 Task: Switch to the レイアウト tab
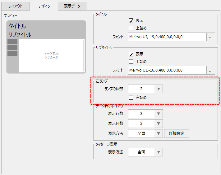point(16,6)
